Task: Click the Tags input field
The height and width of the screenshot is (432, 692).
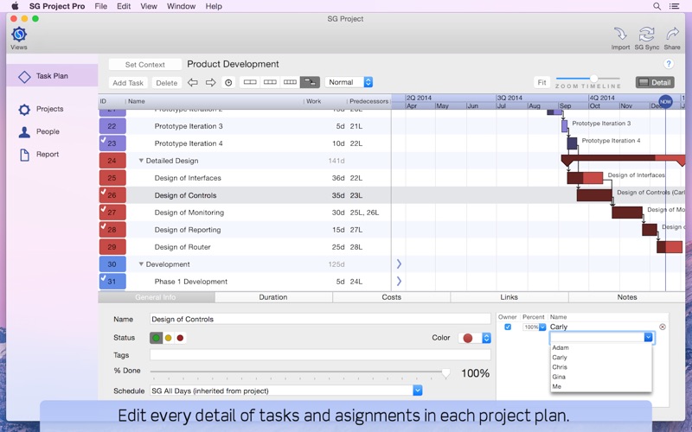Action: 320,355
